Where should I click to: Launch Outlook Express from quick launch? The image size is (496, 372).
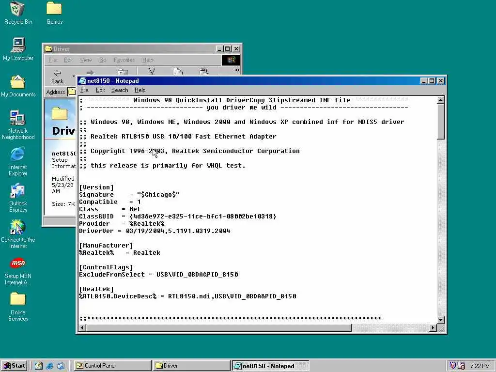tap(61, 366)
